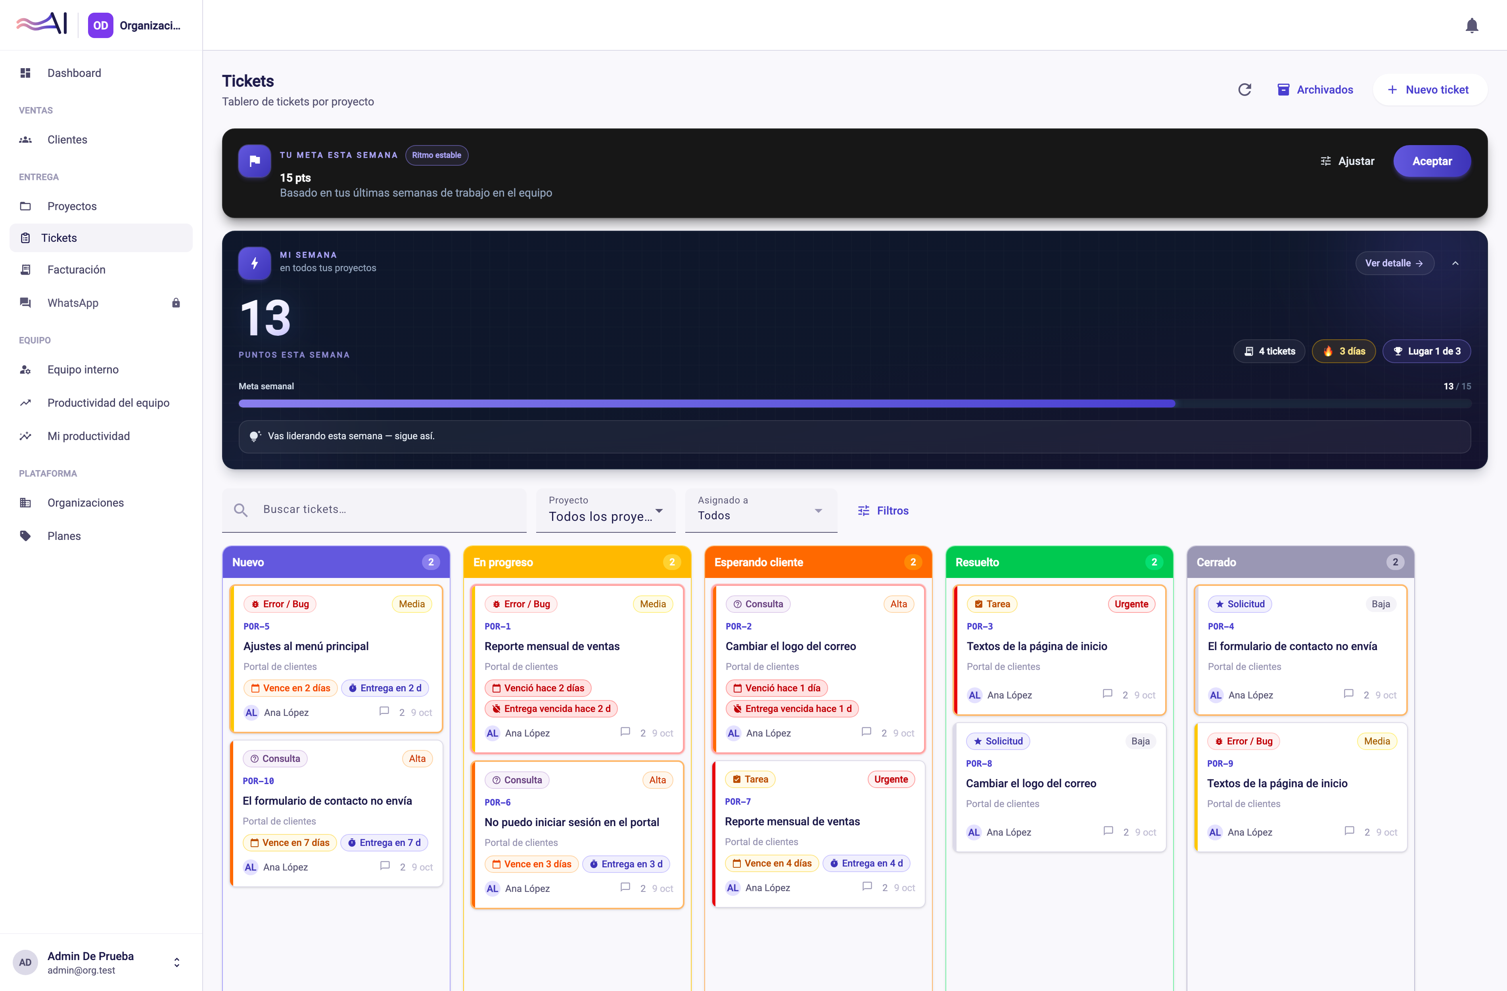Screen dimensions: 1507x991
Task: Open the OD organization switcher
Action: click(134, 25)
